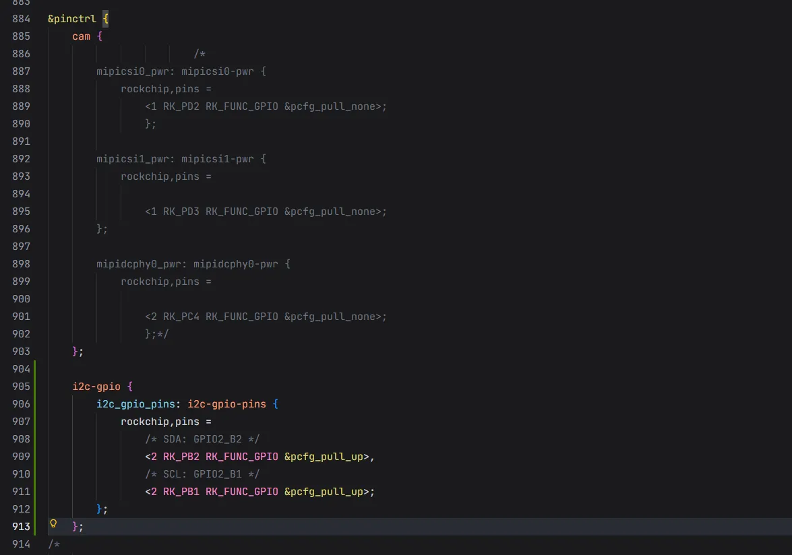Click line number 905 in the gutter
792x555 pixels.
21,387
